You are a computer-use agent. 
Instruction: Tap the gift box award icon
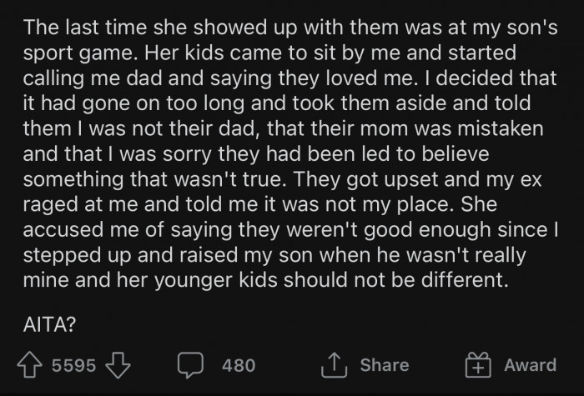pos(478,365)
